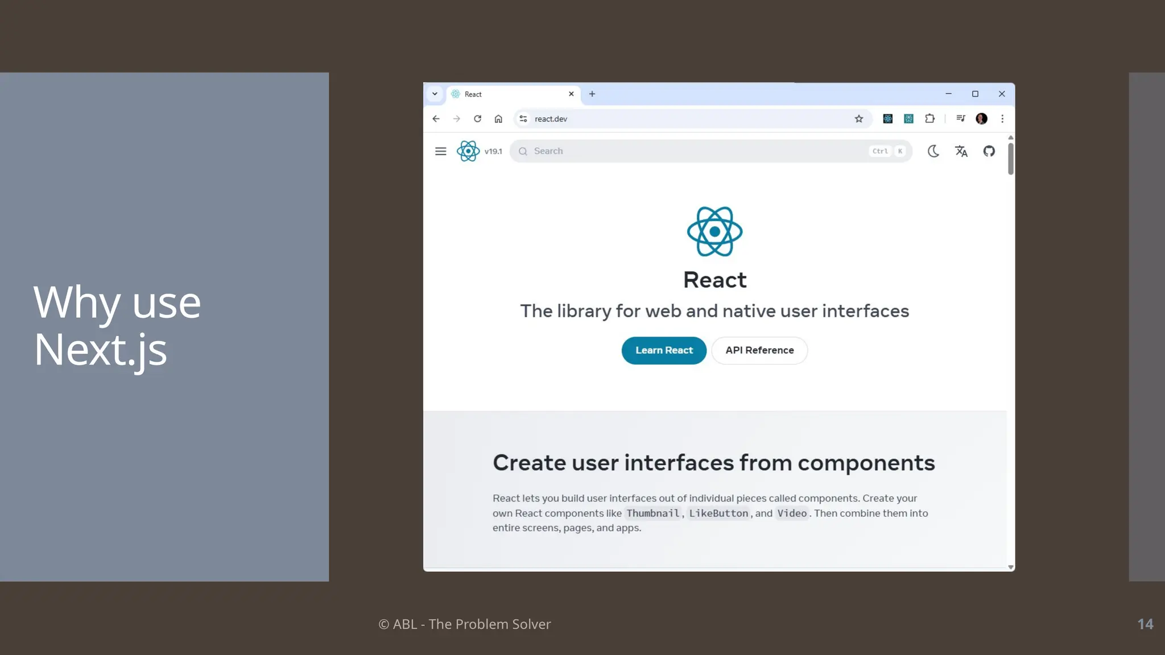
Task: Click the 'React' page title heading
Action: click(x=714, y=280)
